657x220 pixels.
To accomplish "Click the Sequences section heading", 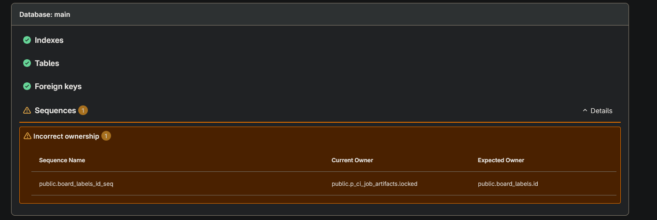I will [55, 110].
